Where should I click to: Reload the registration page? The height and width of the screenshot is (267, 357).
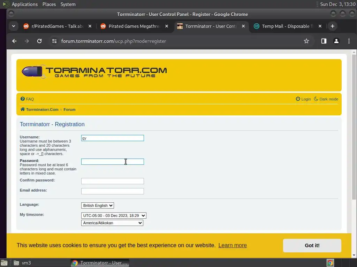[39, 41]
